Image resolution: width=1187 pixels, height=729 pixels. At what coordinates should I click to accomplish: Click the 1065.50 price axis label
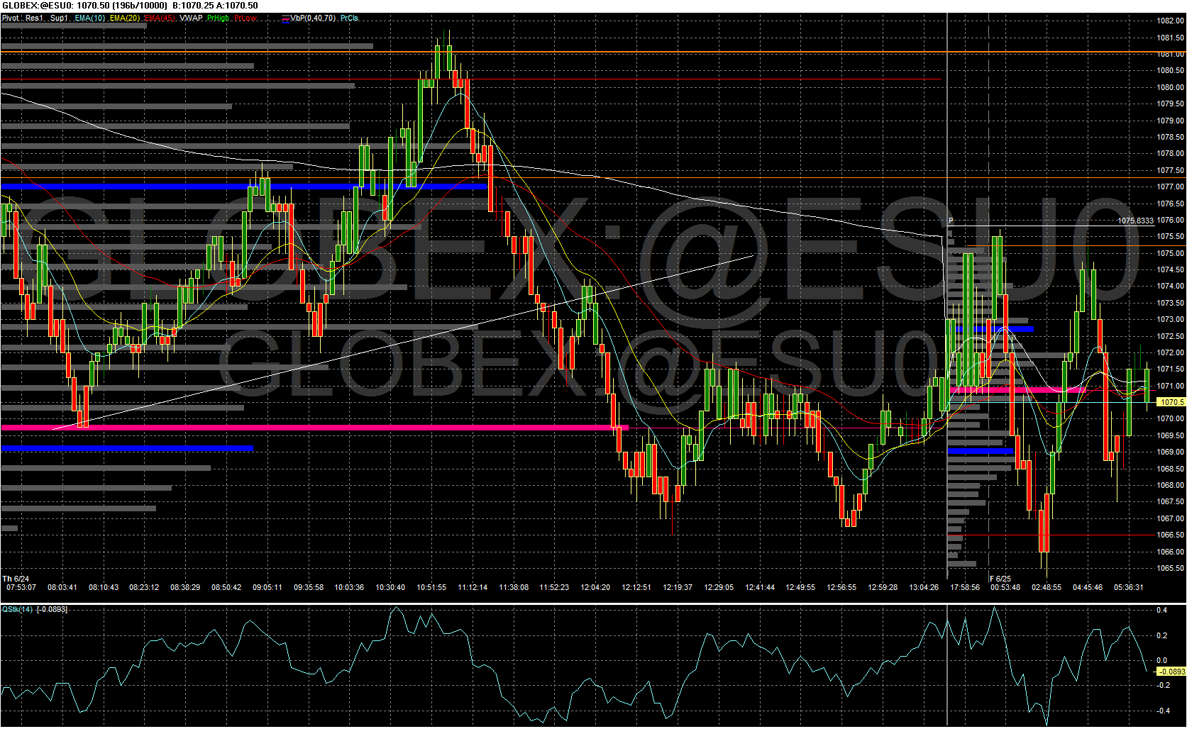(x=1170, y=568)
